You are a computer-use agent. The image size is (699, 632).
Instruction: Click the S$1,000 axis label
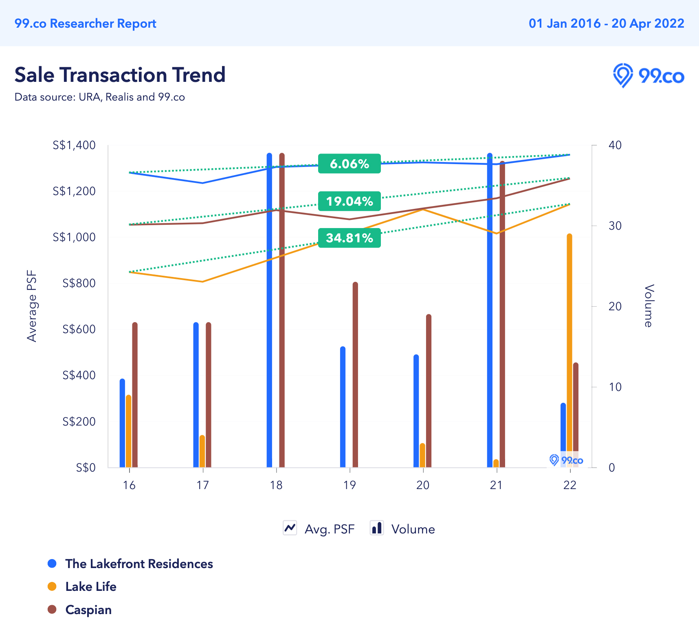pos(74,237)
